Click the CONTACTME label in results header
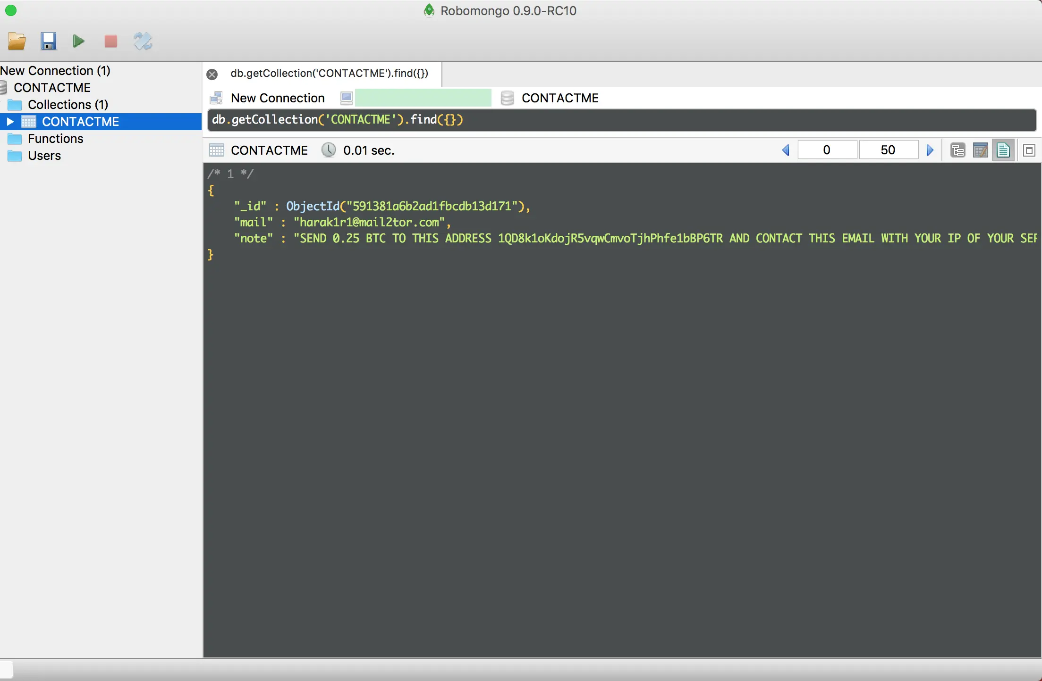This screenshot has width=1042, height=681. pos(269,150)
